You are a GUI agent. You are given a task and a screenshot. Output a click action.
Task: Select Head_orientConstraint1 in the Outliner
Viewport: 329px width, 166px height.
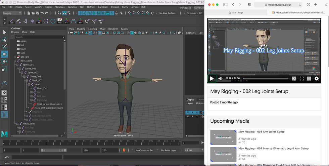click(x=49, y=104)
